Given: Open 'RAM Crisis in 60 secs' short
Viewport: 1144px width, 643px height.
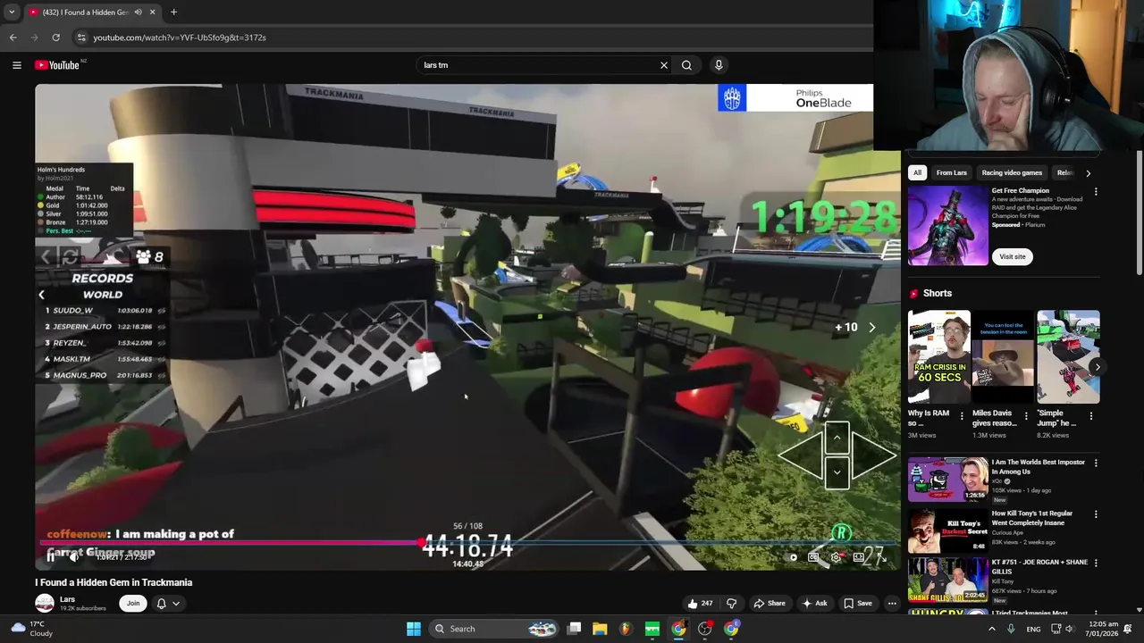Looking at the screenshot, I should [938, 357].
